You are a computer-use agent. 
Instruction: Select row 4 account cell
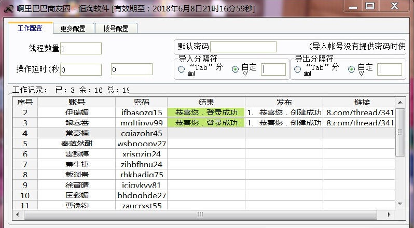click(77, 133)
